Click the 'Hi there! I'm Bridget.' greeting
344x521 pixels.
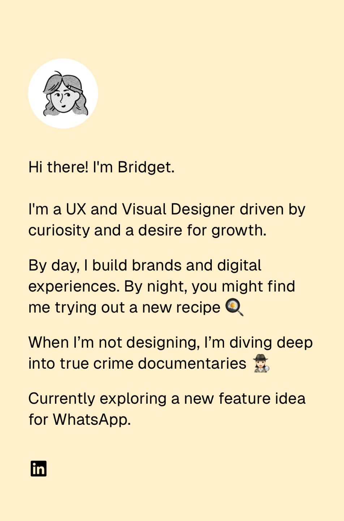pos(102,167)
